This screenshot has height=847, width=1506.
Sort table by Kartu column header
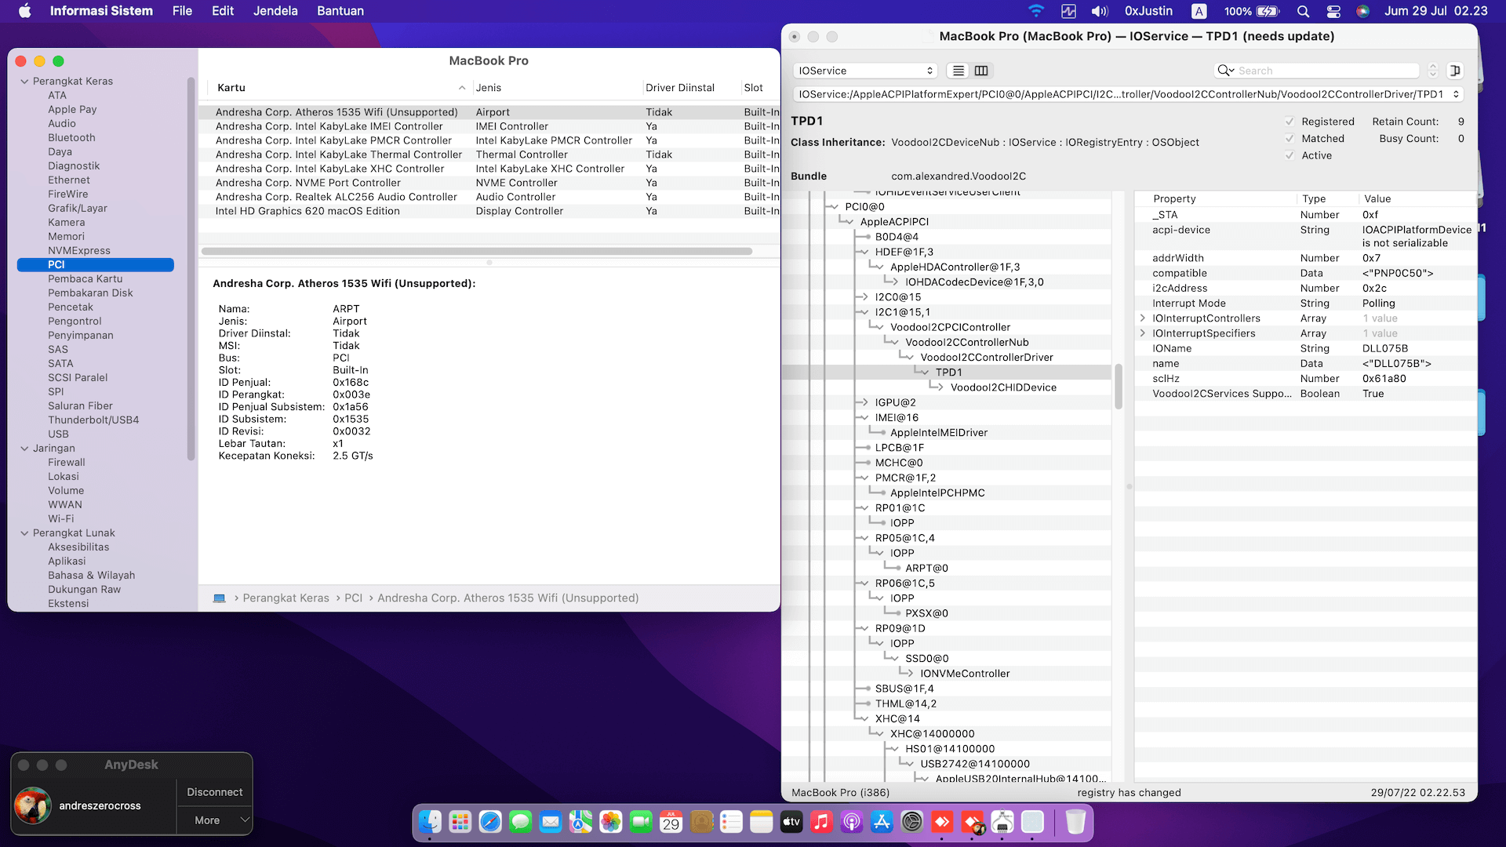pyautogui.click(x=340, y=88)
